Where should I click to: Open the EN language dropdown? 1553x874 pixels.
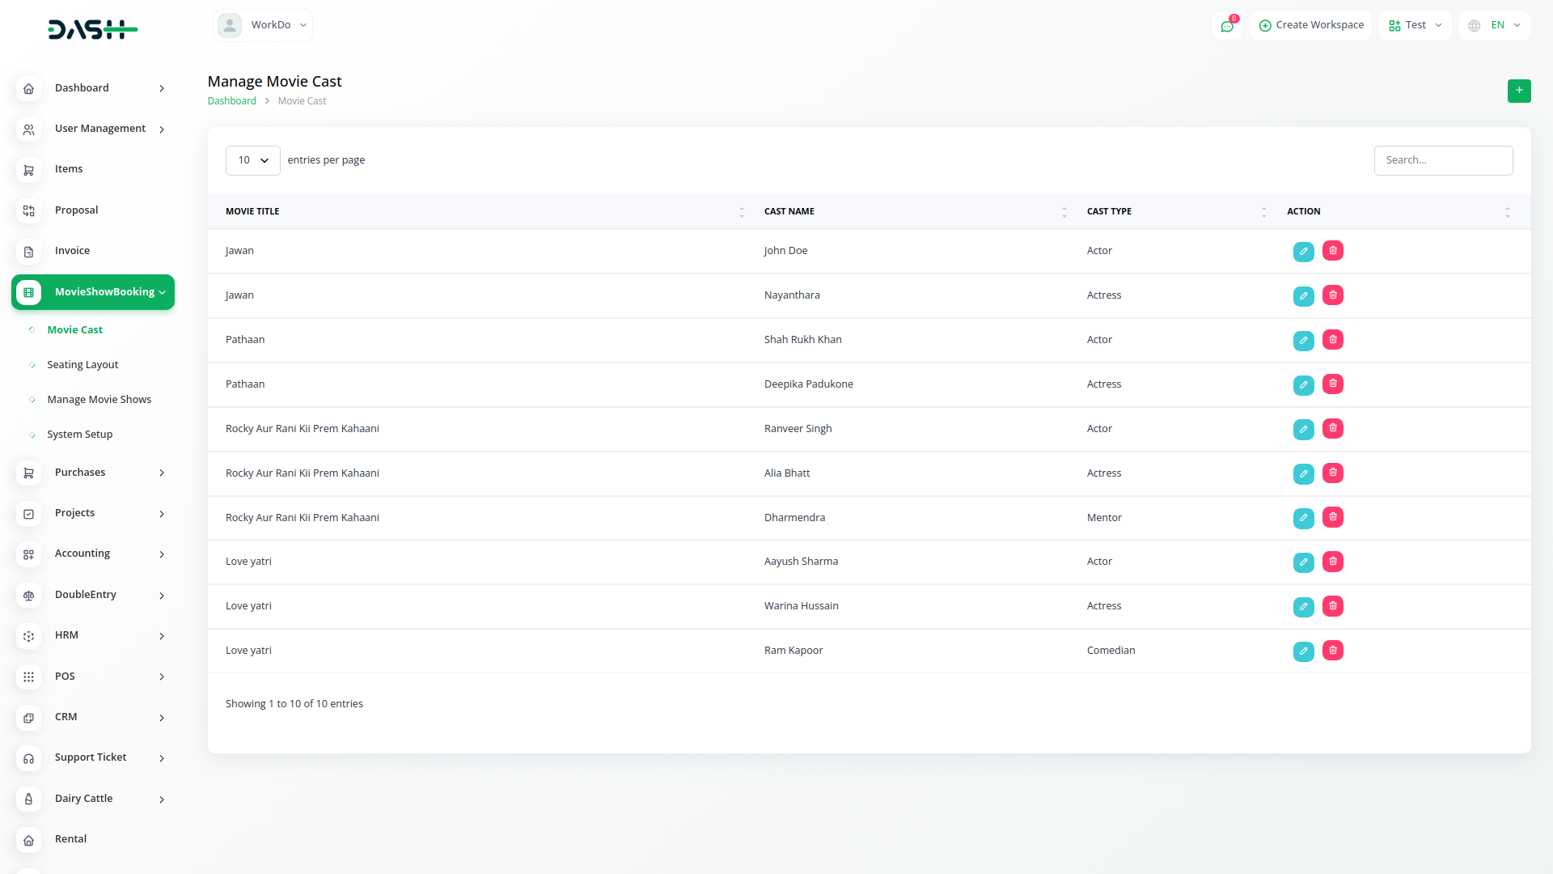coord(1494,25)
